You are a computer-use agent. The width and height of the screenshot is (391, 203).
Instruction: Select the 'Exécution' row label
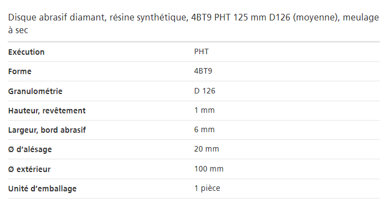26,52
